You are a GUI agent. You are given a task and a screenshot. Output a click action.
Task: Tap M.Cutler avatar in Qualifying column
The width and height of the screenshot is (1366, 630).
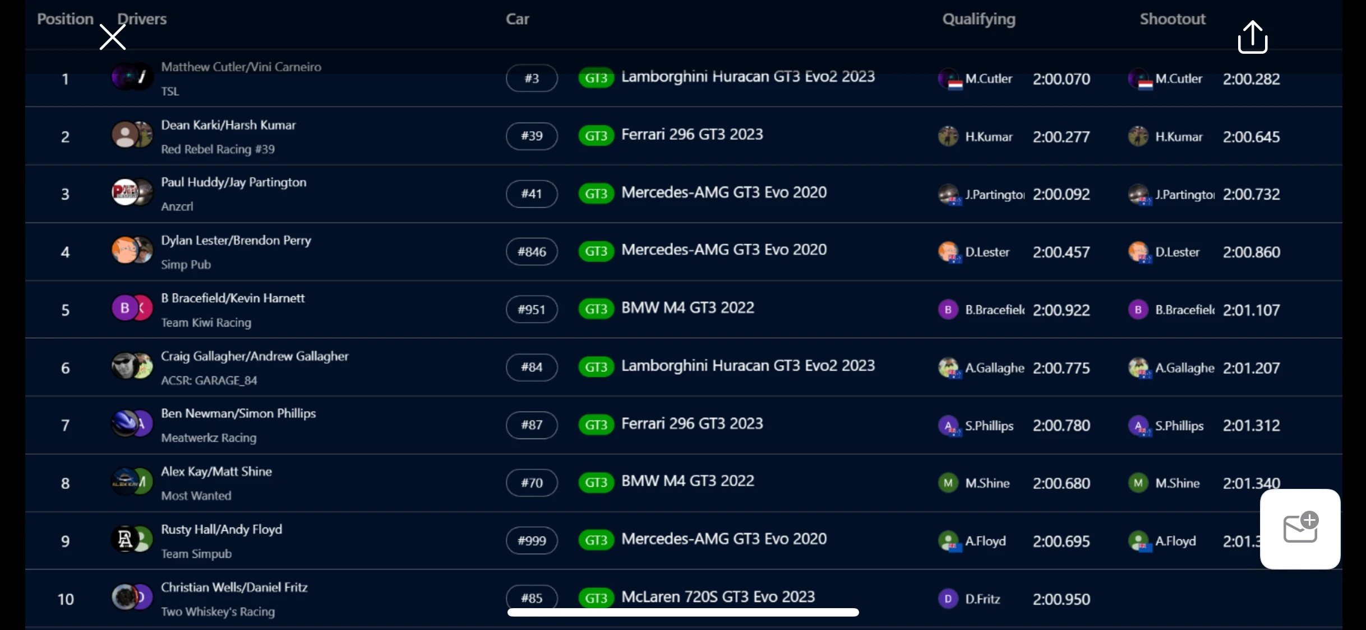(x=949, y=79)
